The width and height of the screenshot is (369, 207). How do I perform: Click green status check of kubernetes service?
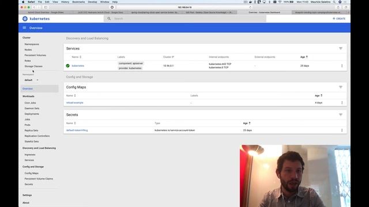pyautogui.click(x=68, y=66)
